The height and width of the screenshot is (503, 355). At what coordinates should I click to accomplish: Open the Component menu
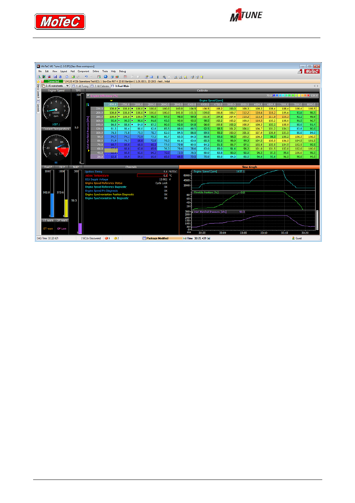point(83,71)
